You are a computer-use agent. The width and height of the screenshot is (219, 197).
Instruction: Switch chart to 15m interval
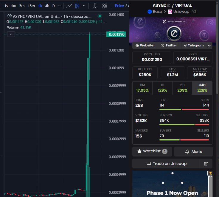tap(31, 6)
